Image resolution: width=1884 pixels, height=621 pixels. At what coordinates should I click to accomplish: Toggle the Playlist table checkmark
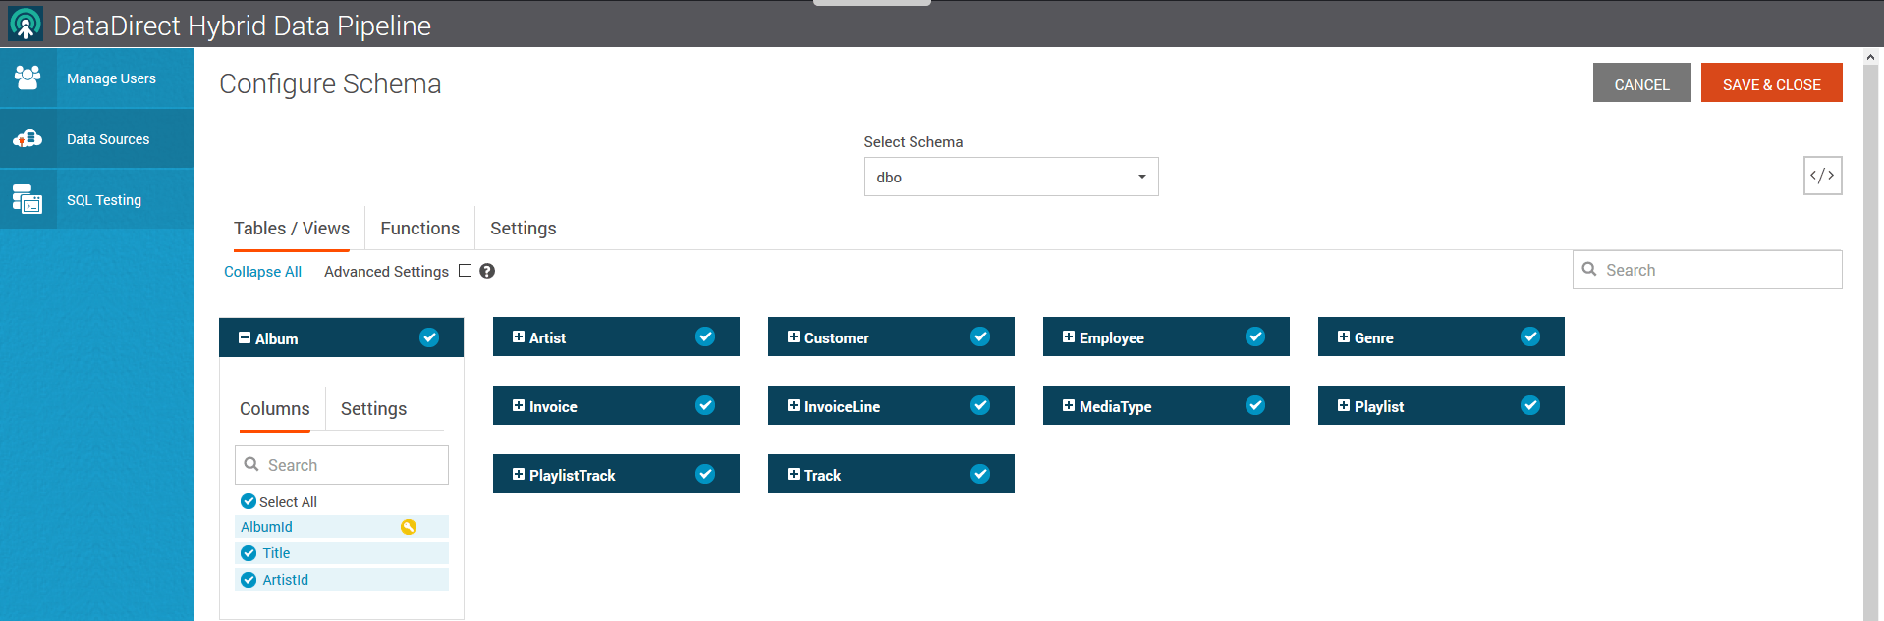[1530, 405]
